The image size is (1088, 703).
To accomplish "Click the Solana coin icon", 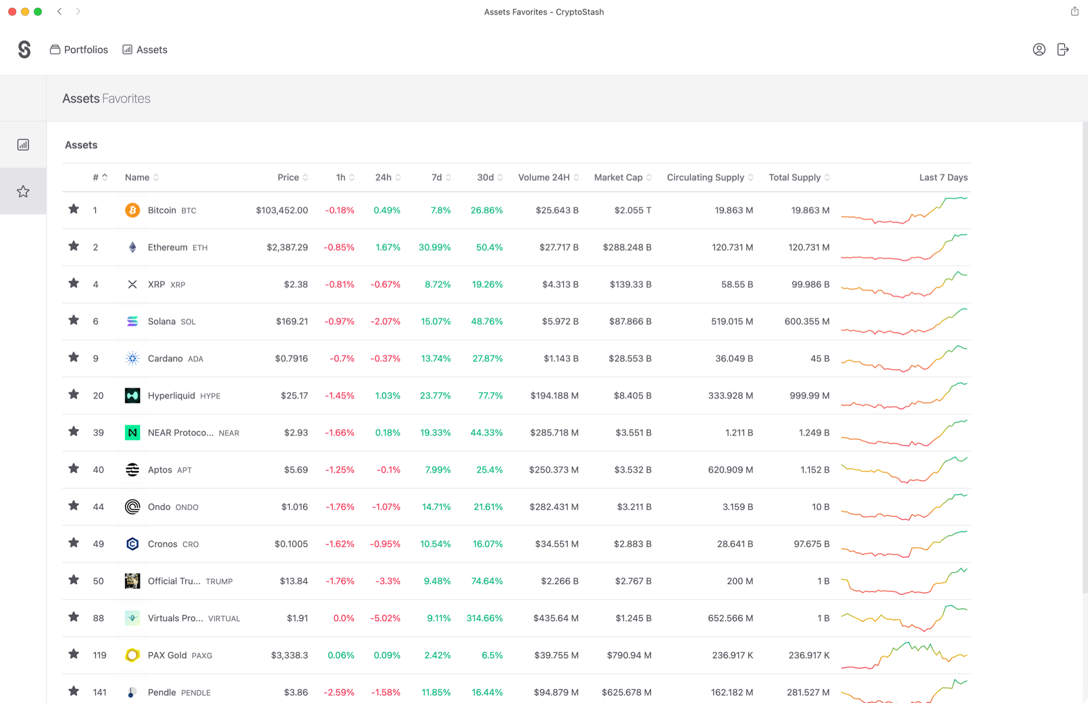I will point(132,321).
